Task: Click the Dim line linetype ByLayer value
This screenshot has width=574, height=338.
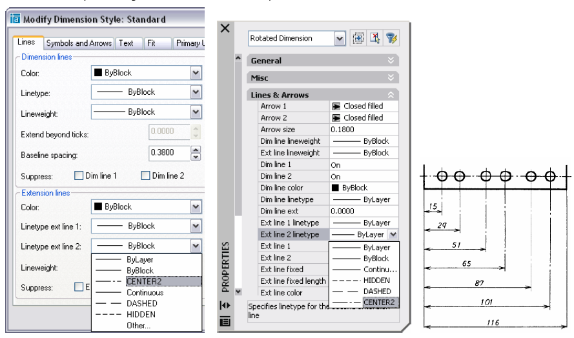Action: [364, 199]
